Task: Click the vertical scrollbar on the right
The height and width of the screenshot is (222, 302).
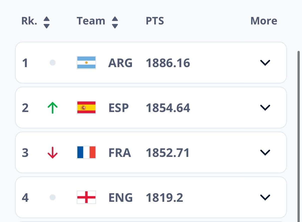Action: tap(298, 136)
